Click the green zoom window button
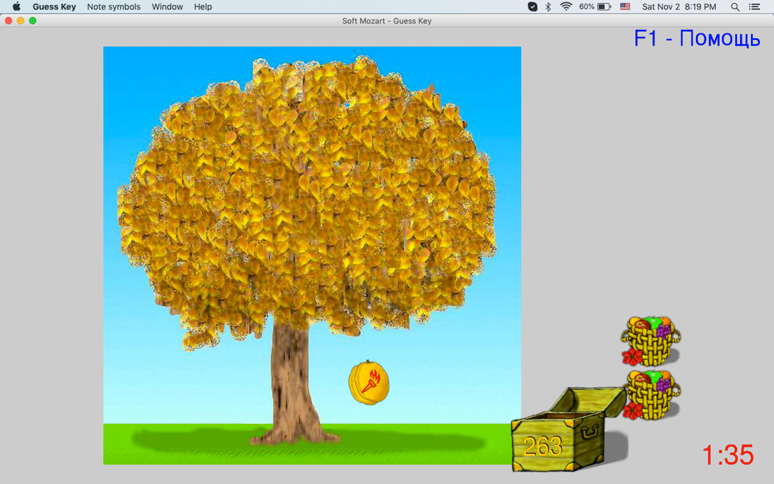 tap(33, 21)
